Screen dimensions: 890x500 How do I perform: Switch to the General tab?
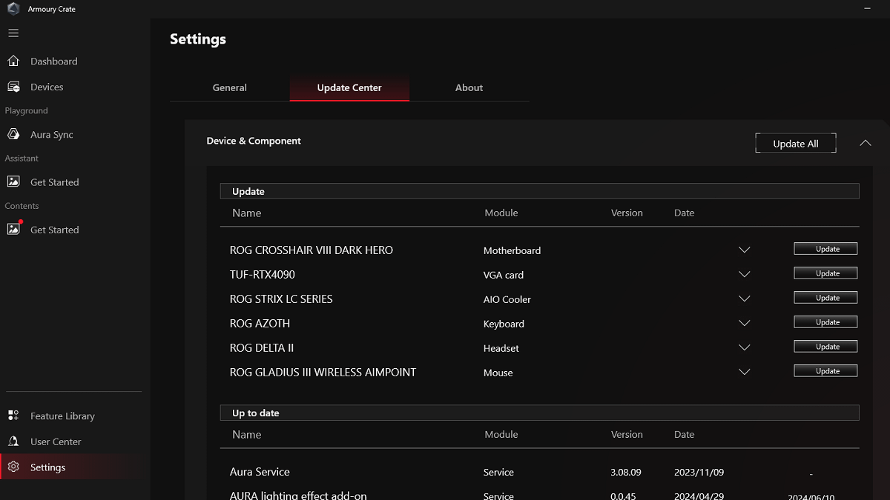point(229,87)
